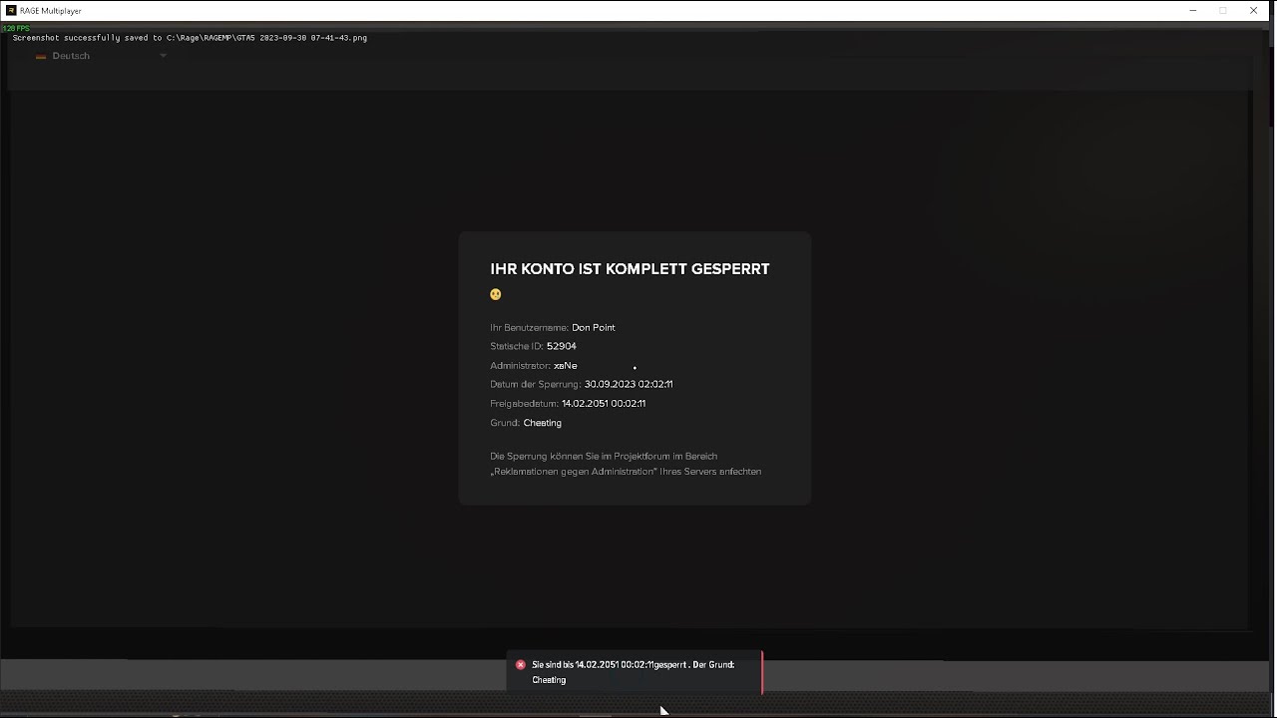This screenshot has width=1277, height=718.
Task: Minimize the RAGE Multiplayer window
Action: [1192, 11]
